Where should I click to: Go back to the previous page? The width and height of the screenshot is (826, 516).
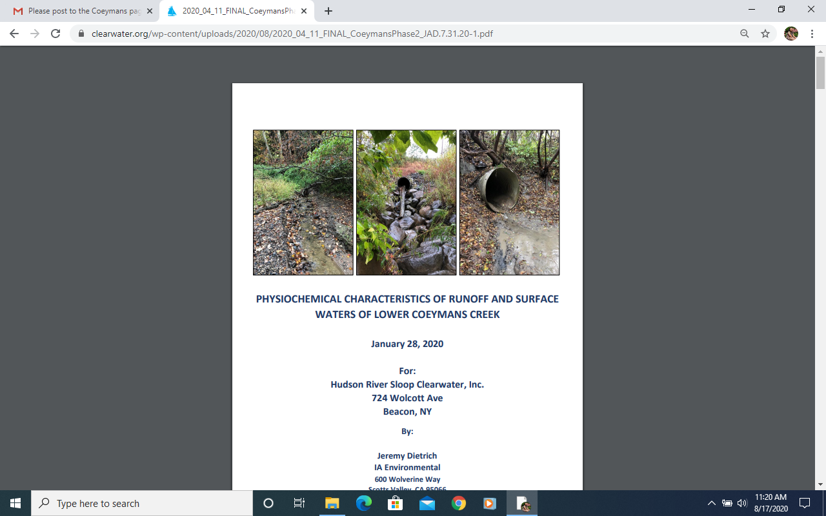pyautogui.click(x=14, y=34)
